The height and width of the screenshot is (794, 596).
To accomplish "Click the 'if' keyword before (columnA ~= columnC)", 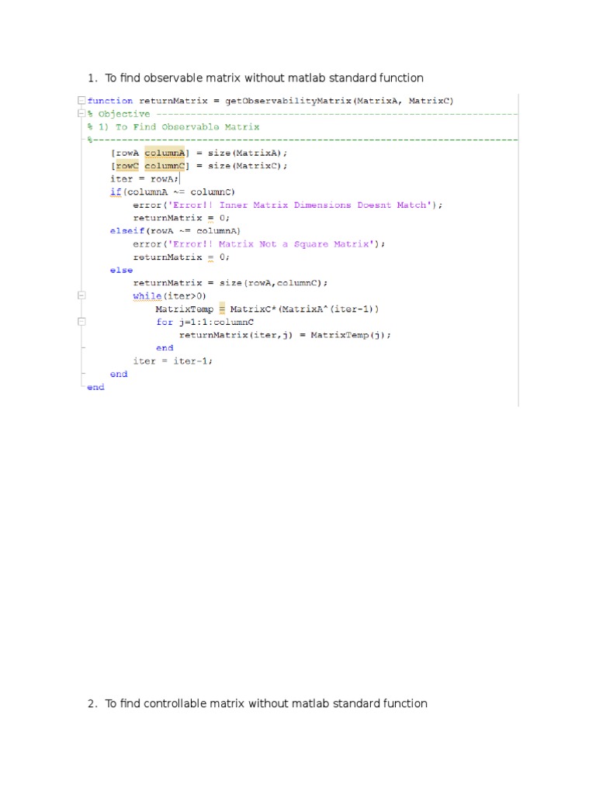I will (x=116, y=192).
